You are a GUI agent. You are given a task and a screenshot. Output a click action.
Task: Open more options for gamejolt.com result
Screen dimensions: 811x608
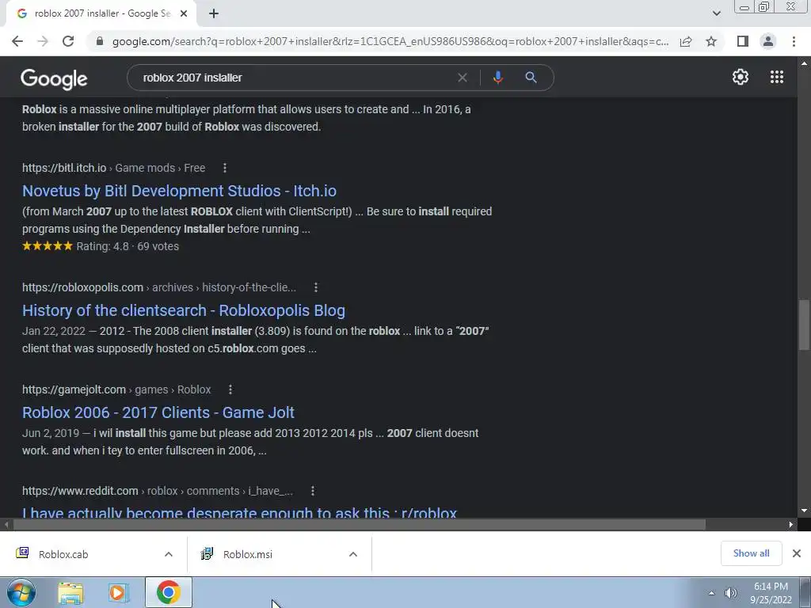point(230,389)
